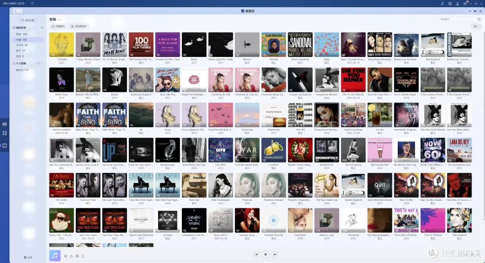Viewport: 485px width, 263px height.
Task: Open the Die For You (Remix) album
Action: tap(353, 80)
